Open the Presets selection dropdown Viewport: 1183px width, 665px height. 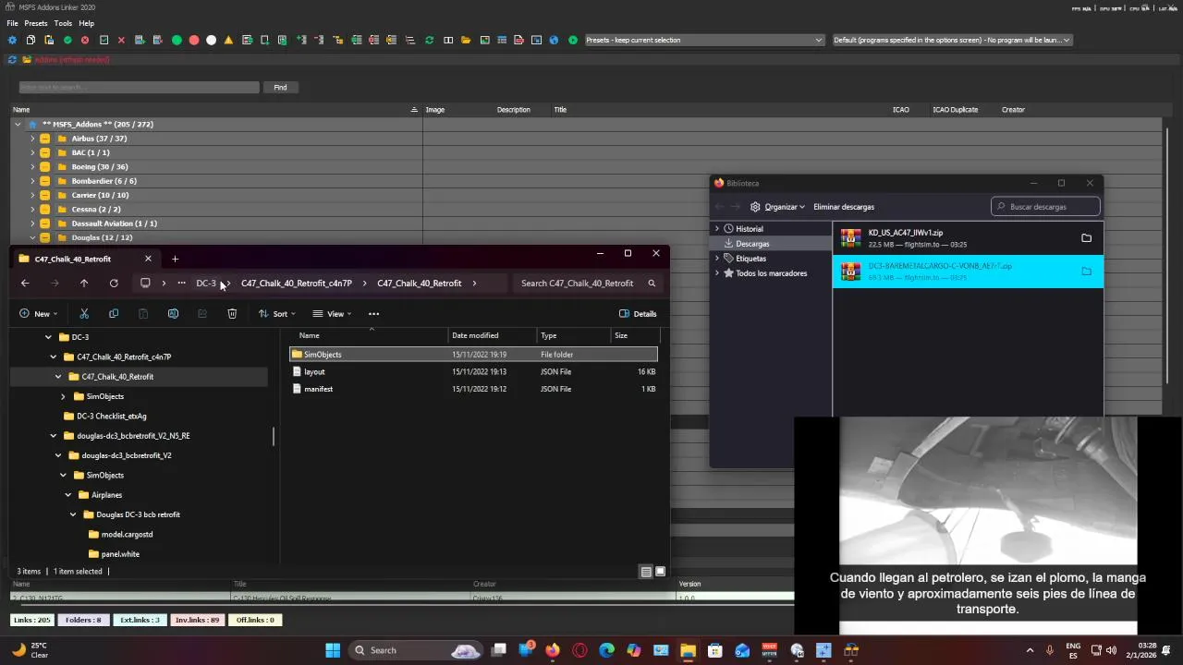click(703, 40)
